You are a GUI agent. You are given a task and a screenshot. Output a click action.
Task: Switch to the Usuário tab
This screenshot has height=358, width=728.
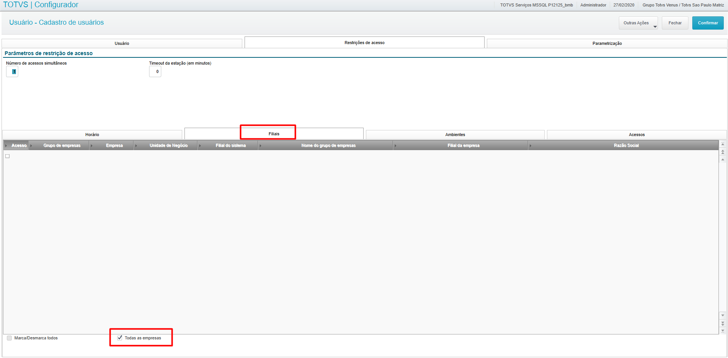click(x=122, y=43)
